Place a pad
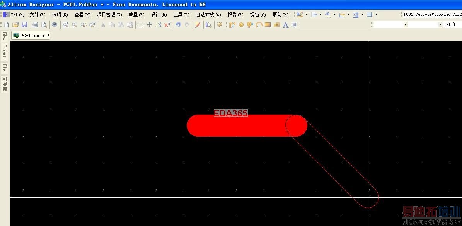 click(x=241, y=25)
